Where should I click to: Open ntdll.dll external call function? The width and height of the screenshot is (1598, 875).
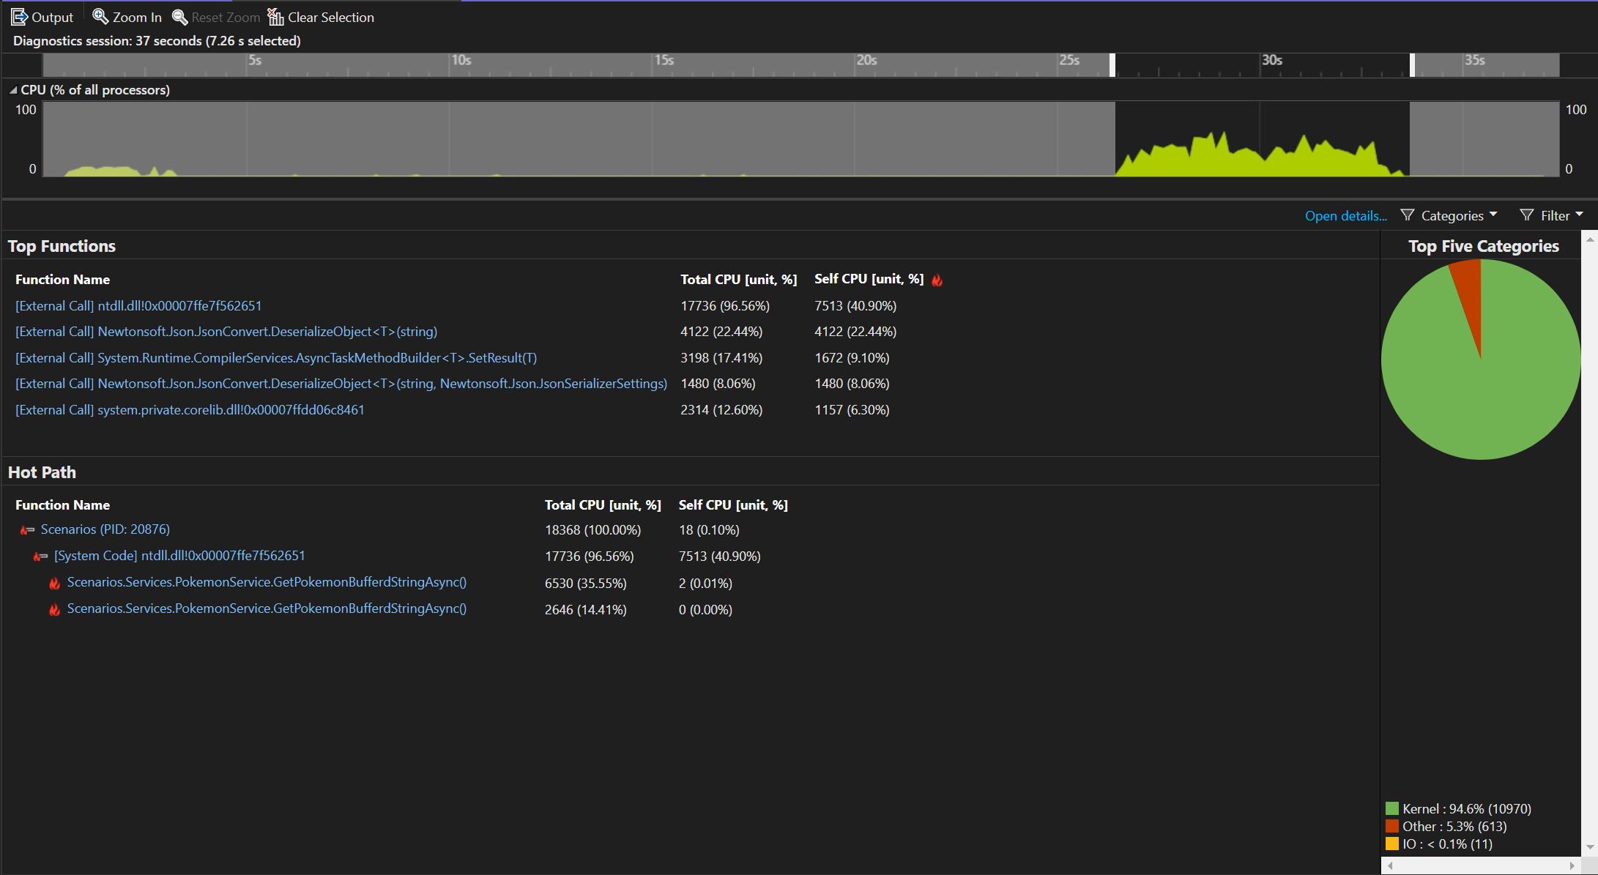(x=138, y=306)
